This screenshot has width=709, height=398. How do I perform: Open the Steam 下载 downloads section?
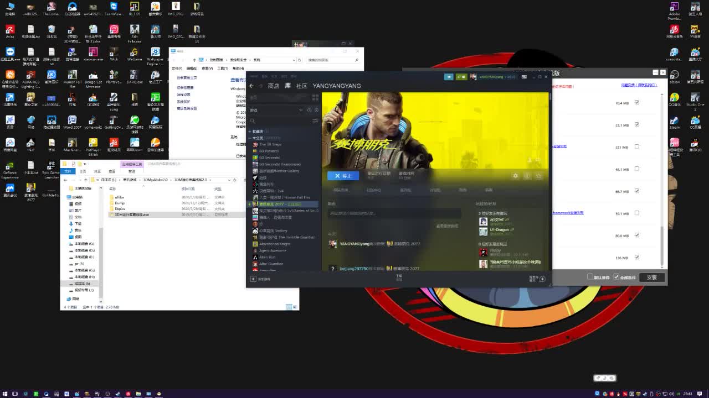tap(399, 276)
